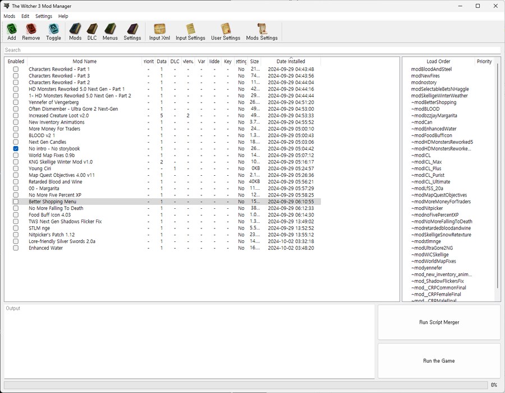Open the Edit menu
This screenshot has width=505, height=393.
coord(25,16)
